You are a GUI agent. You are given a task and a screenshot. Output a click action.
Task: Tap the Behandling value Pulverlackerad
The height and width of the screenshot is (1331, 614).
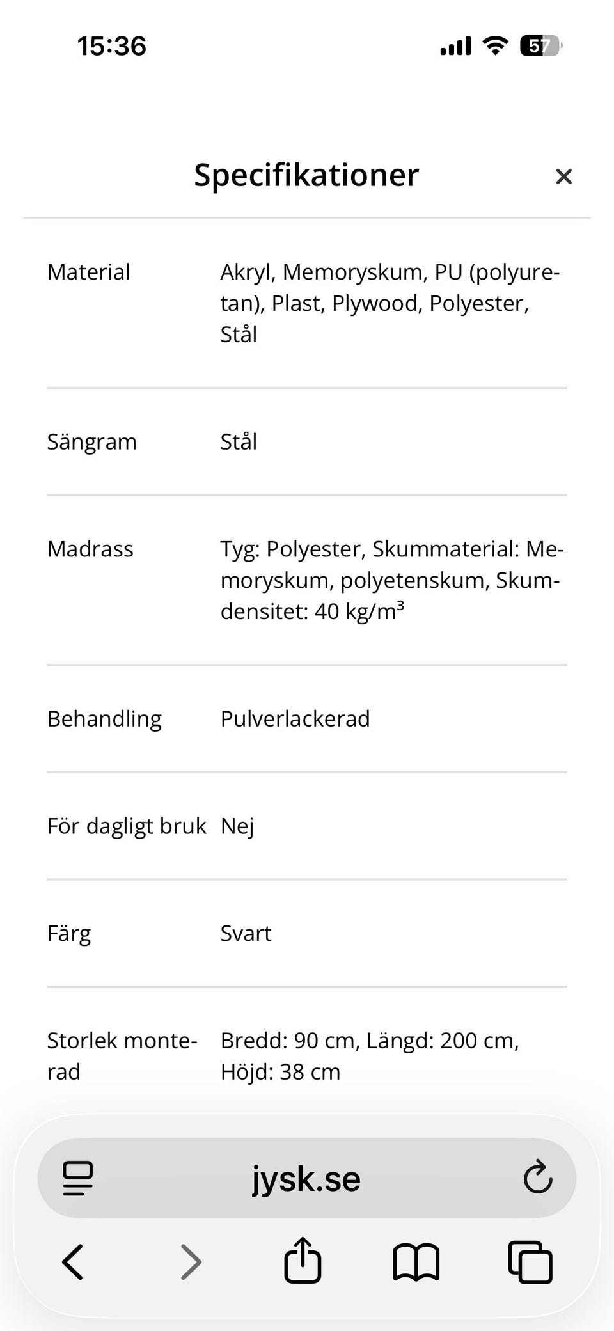pyautogui.click(x=295, y=719)
